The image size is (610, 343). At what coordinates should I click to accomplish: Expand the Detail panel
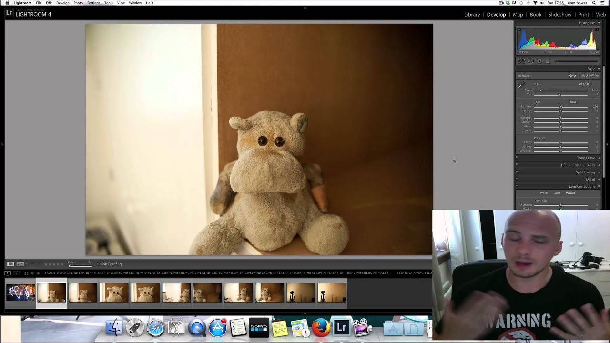click(599, 179)
